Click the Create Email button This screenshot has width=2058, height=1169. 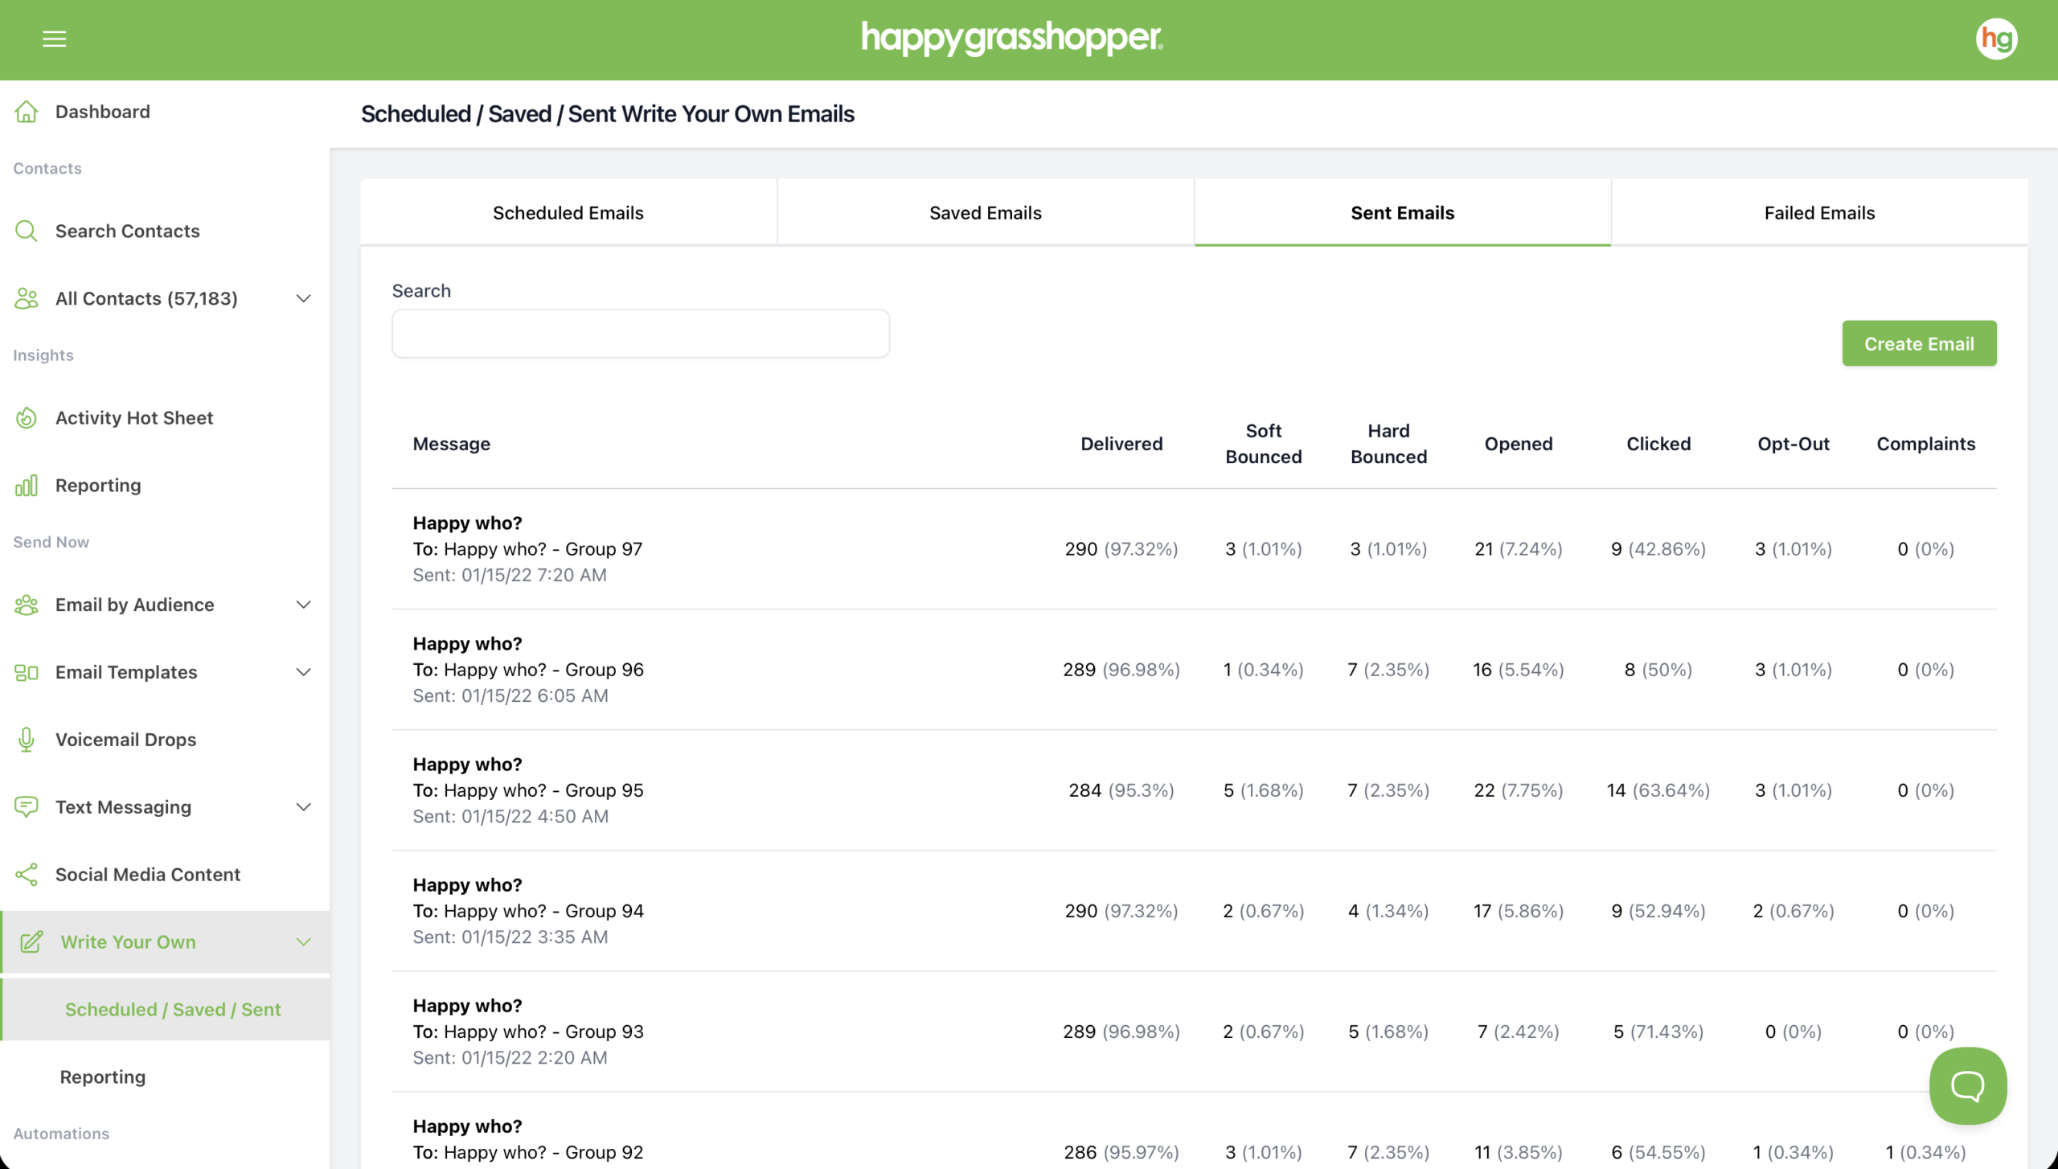coord(1919,343)
